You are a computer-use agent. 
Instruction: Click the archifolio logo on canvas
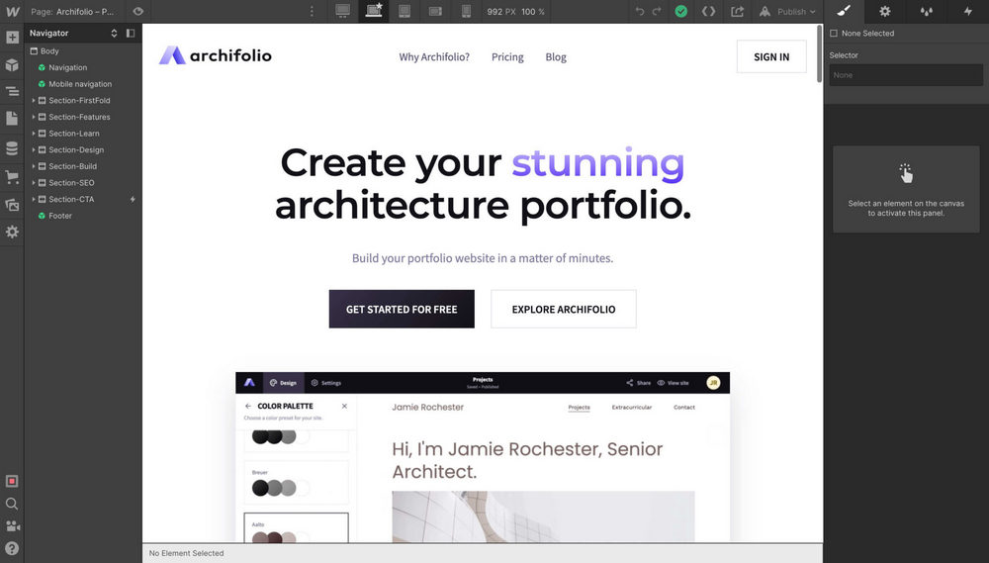coord(215,55)
